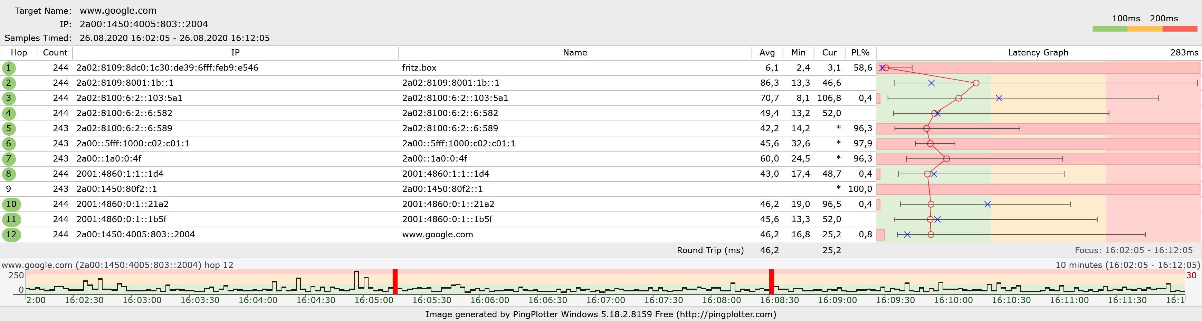Click the red legend swatch at top right
The image size is (1202, 321).
[x=1180, y=29]
